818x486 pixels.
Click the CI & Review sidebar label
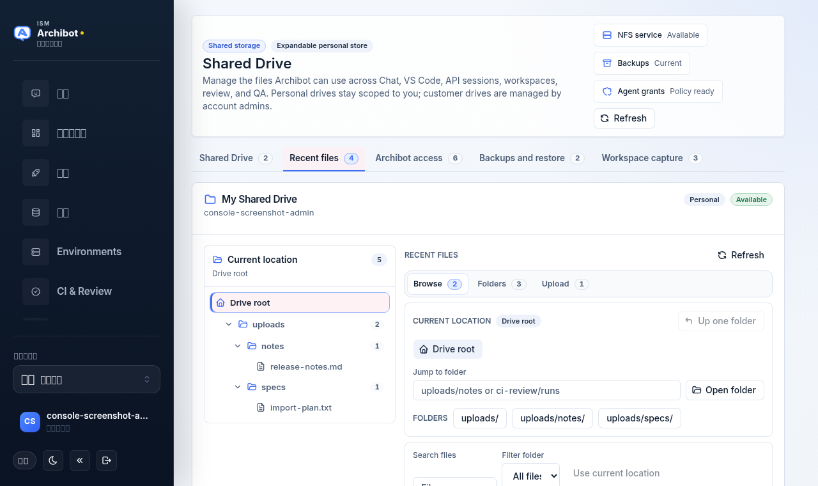pos(84,292)
